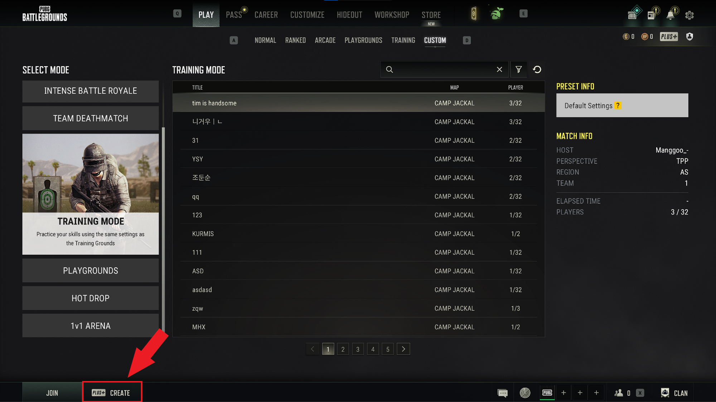Click the BP balance icon

[644, 37]
